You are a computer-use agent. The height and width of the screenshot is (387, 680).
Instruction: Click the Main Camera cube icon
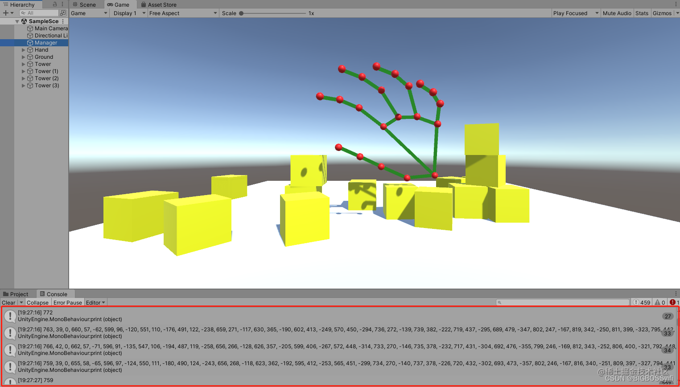(x=30, y=28)
